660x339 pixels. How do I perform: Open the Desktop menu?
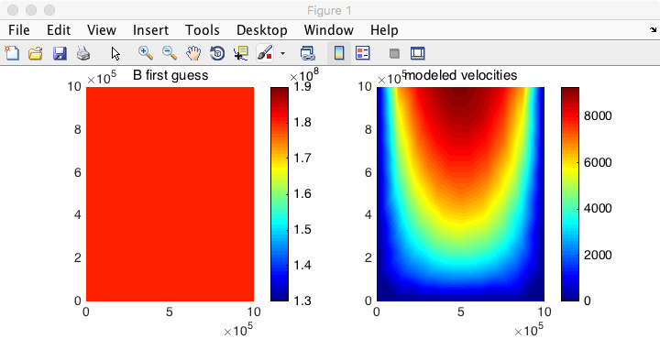[x=262, y=30]
